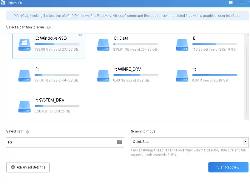The height and width of the screenshot is (184, 250).
Task: Open the Quick Scan combo box
Action: point(187,142)
